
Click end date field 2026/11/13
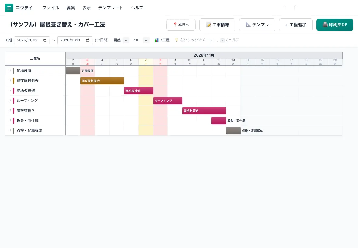click(x=75, y=40)
